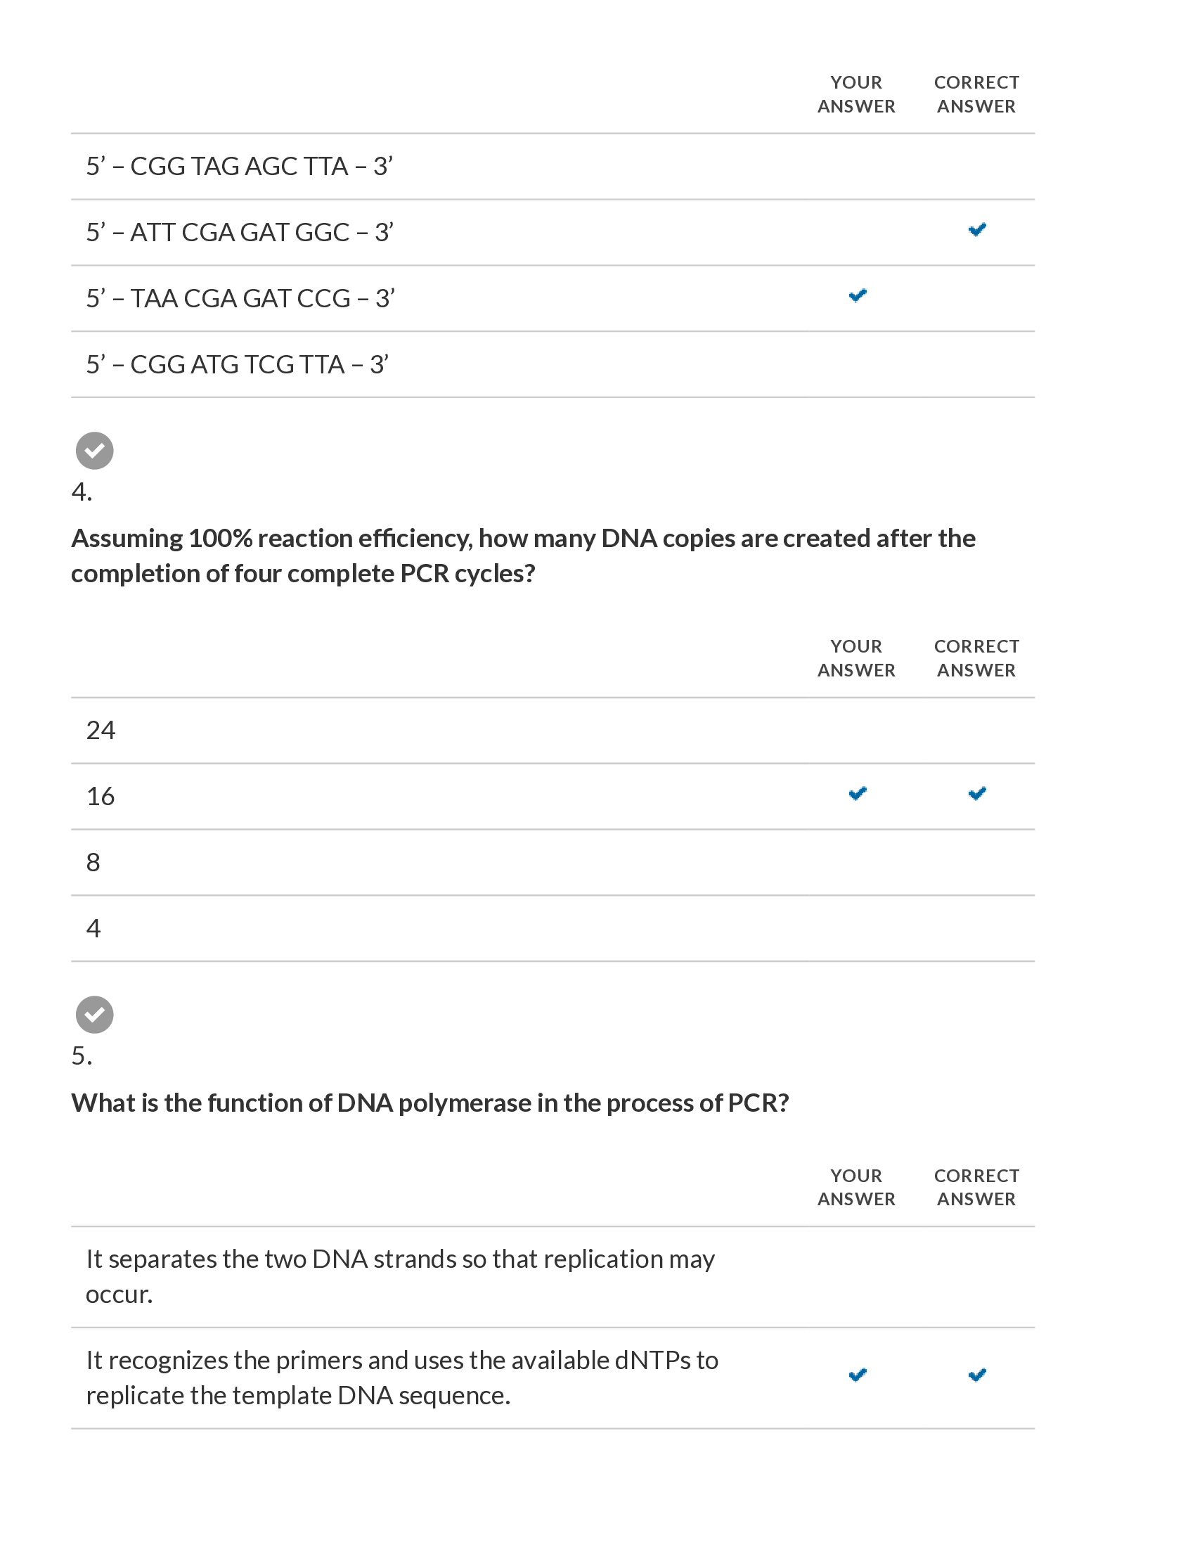Select the answer option 24

(101, 731)
